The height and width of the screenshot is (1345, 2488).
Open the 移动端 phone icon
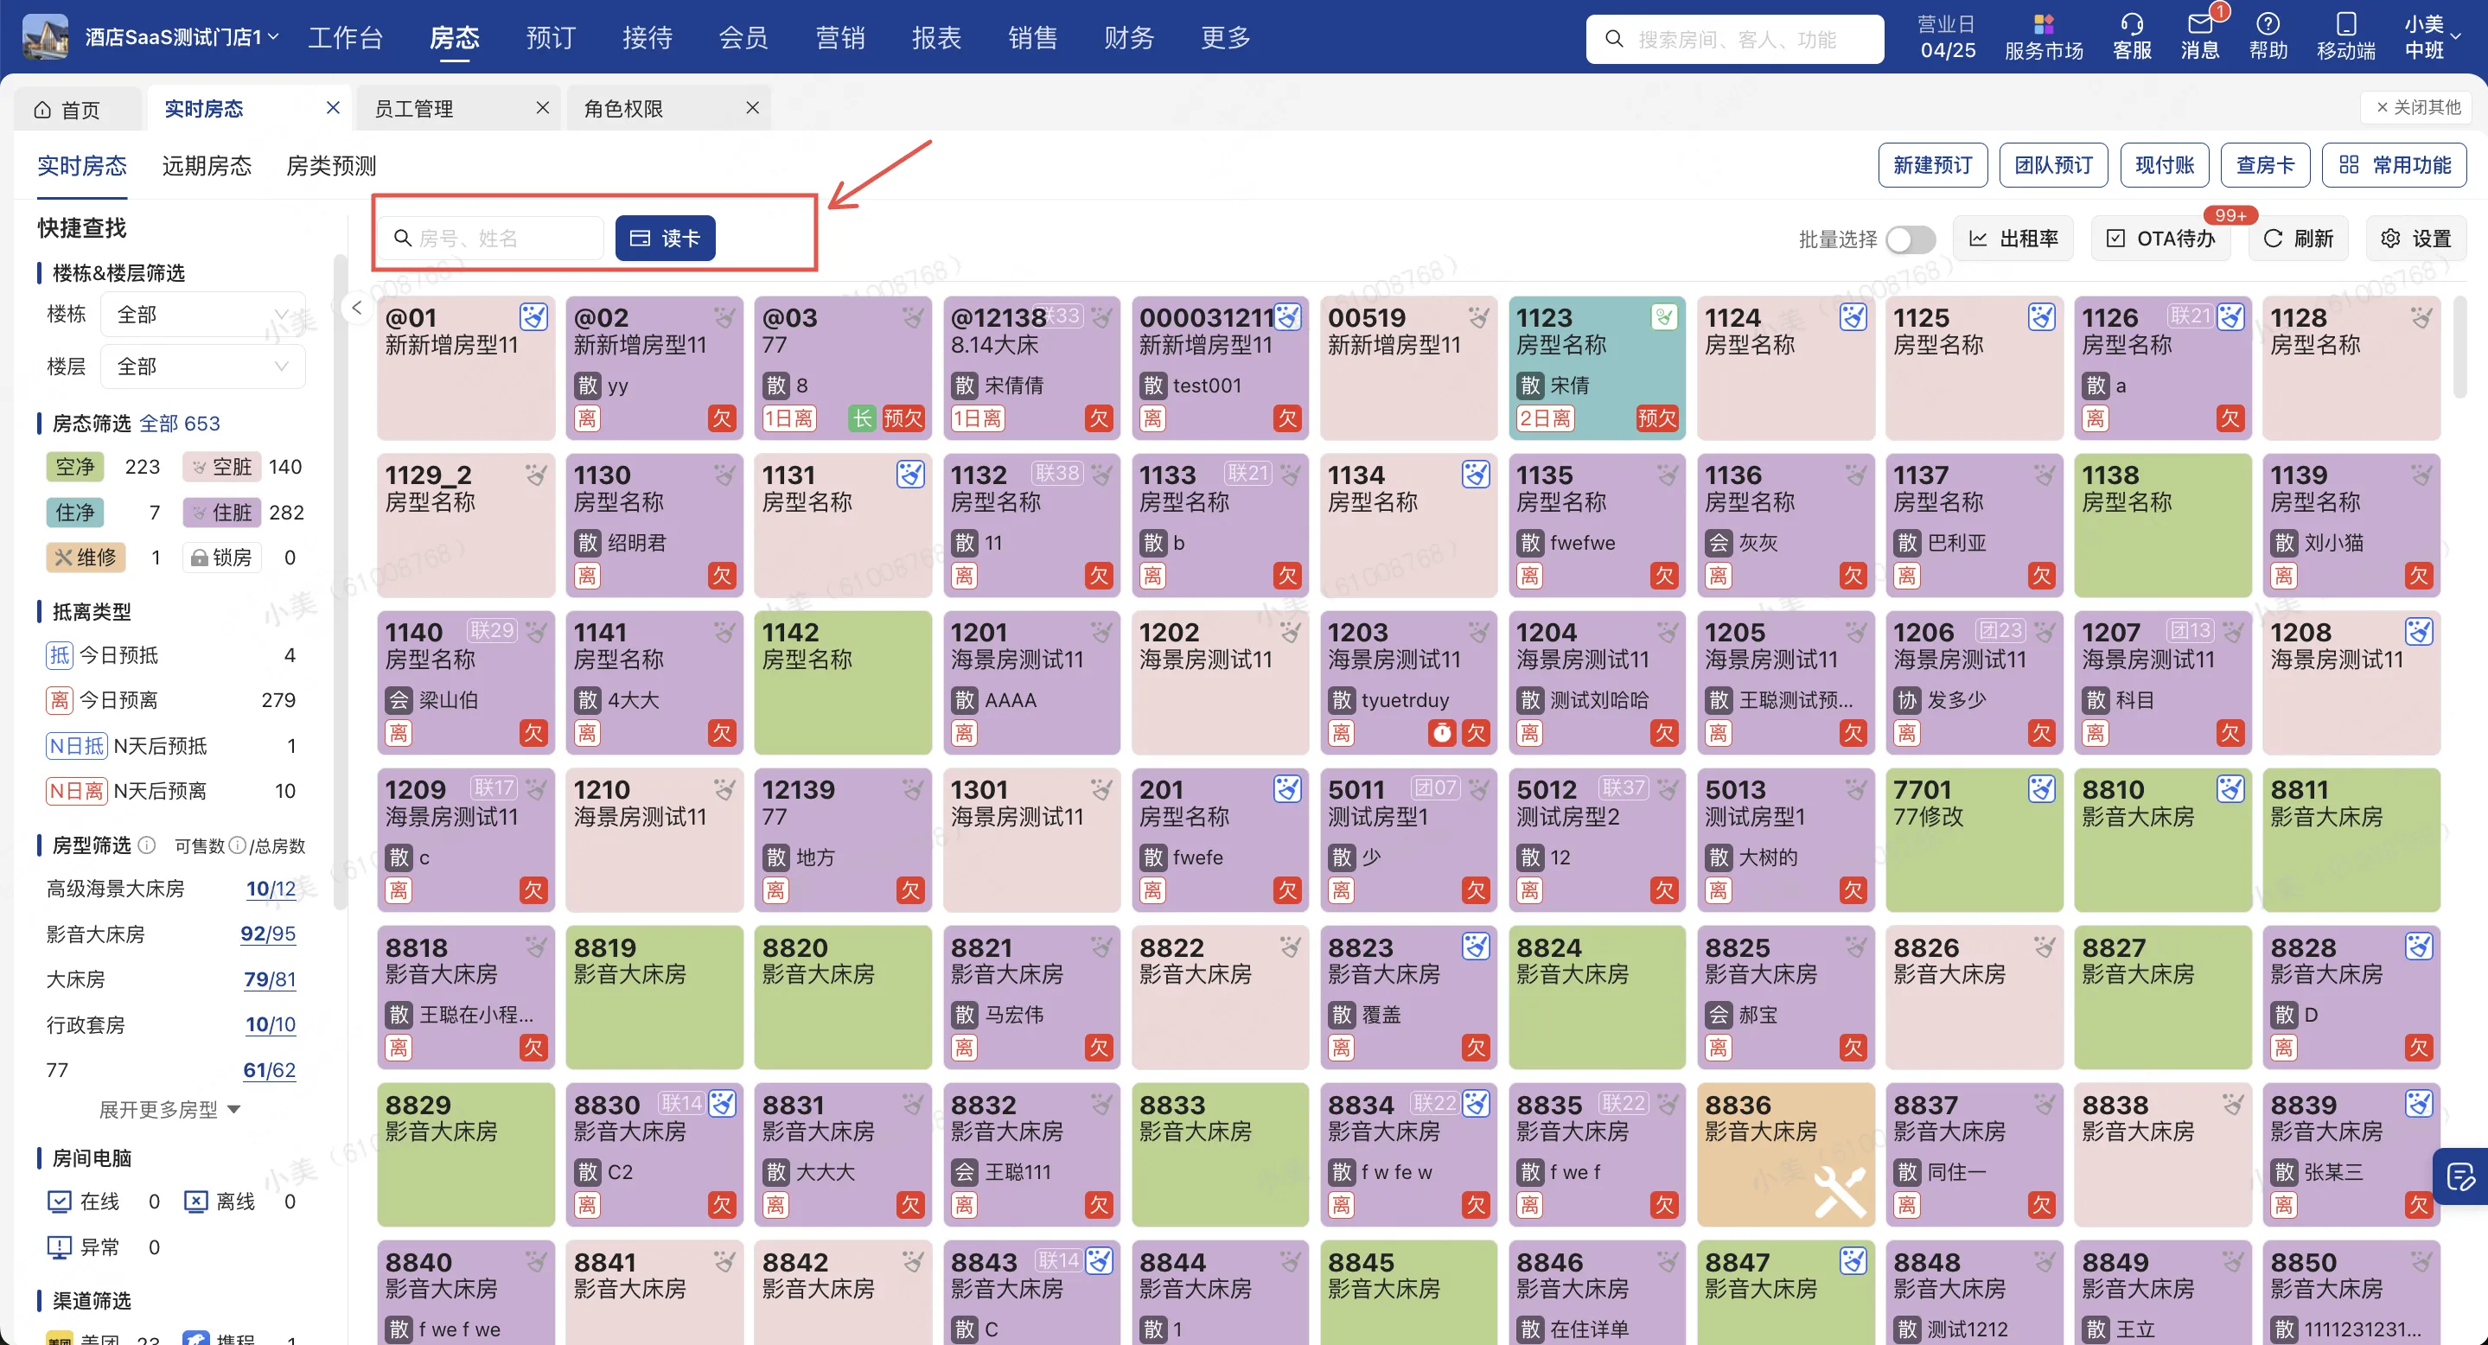pyautogui.click(x=2345, y=38)
